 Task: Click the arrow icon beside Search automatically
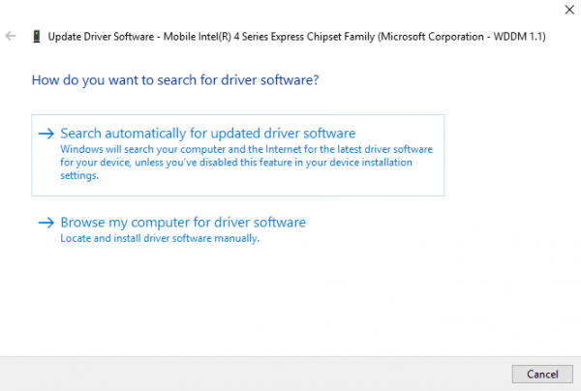(x=46, y=134)
